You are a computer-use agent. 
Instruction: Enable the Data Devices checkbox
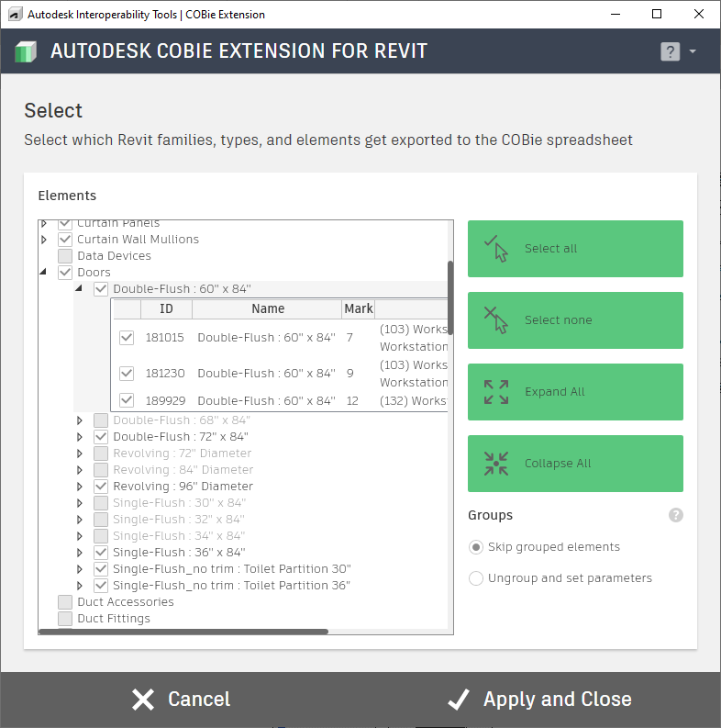click(65, 256)
